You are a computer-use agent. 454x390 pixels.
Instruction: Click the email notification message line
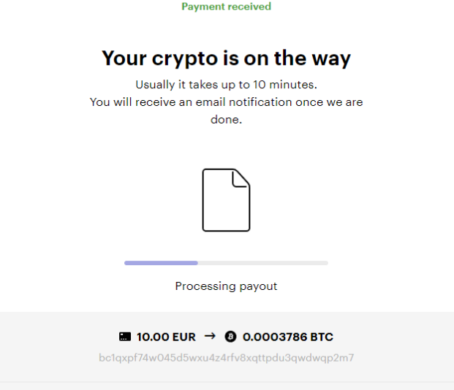click(226, 102)
